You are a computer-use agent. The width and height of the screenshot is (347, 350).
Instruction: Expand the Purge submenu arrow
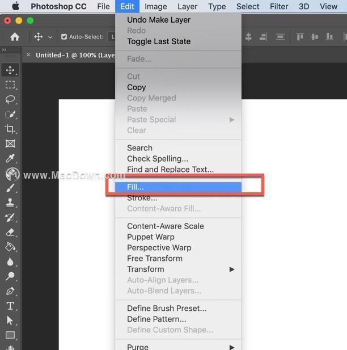[232, 347]
